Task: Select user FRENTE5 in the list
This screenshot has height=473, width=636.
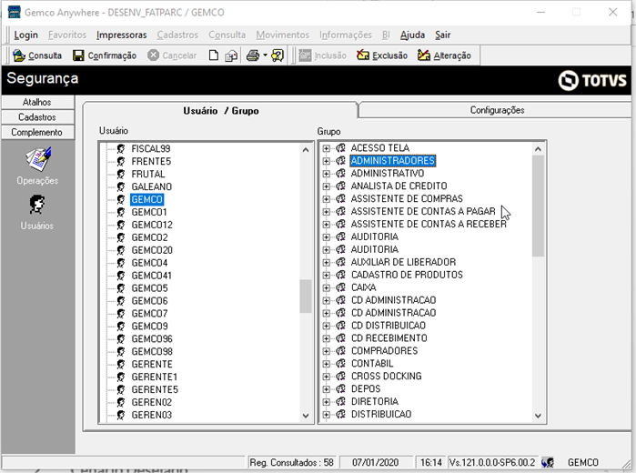Action: (151, 161)
